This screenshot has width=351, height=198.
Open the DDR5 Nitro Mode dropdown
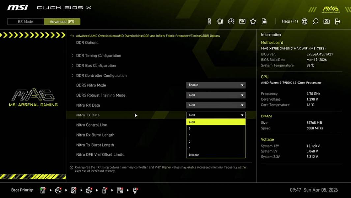click(216, 85)
